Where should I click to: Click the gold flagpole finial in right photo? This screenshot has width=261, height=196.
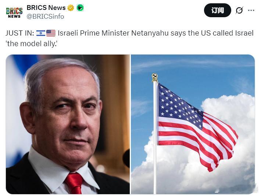click(155, 78)
